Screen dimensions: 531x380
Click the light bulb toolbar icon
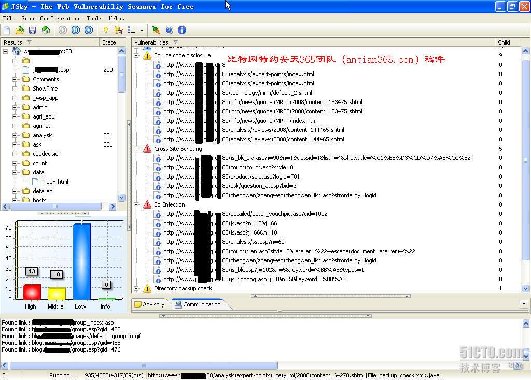(x=106, y=30)
